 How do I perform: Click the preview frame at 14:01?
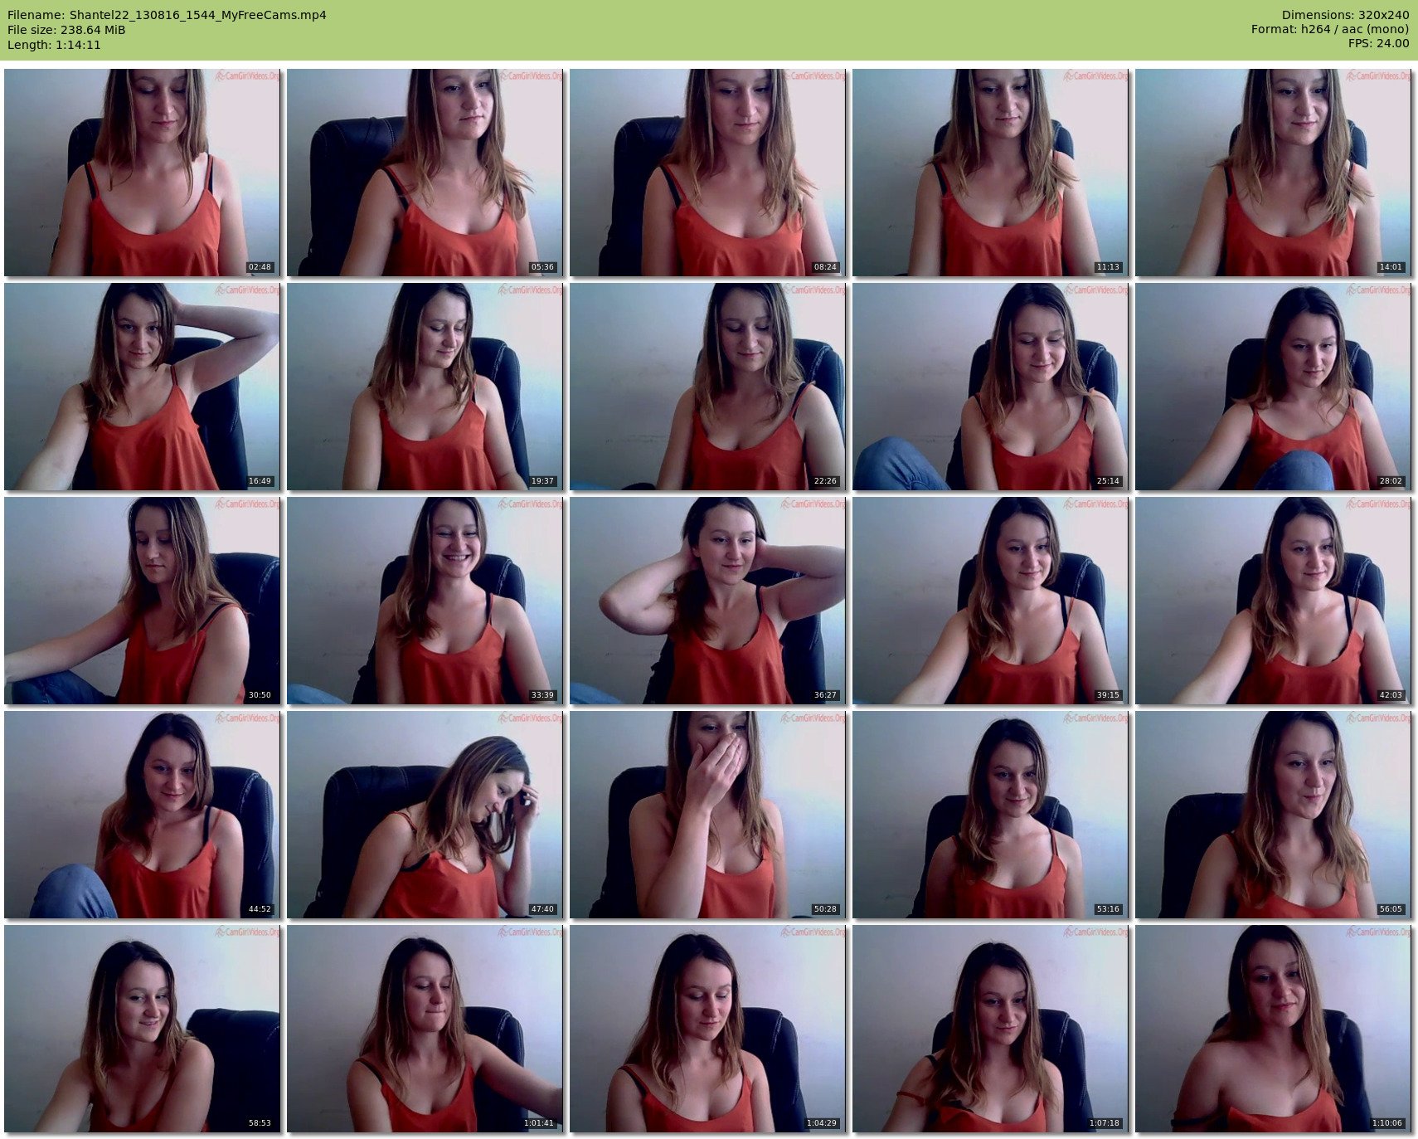click(x=1273, y=172)
